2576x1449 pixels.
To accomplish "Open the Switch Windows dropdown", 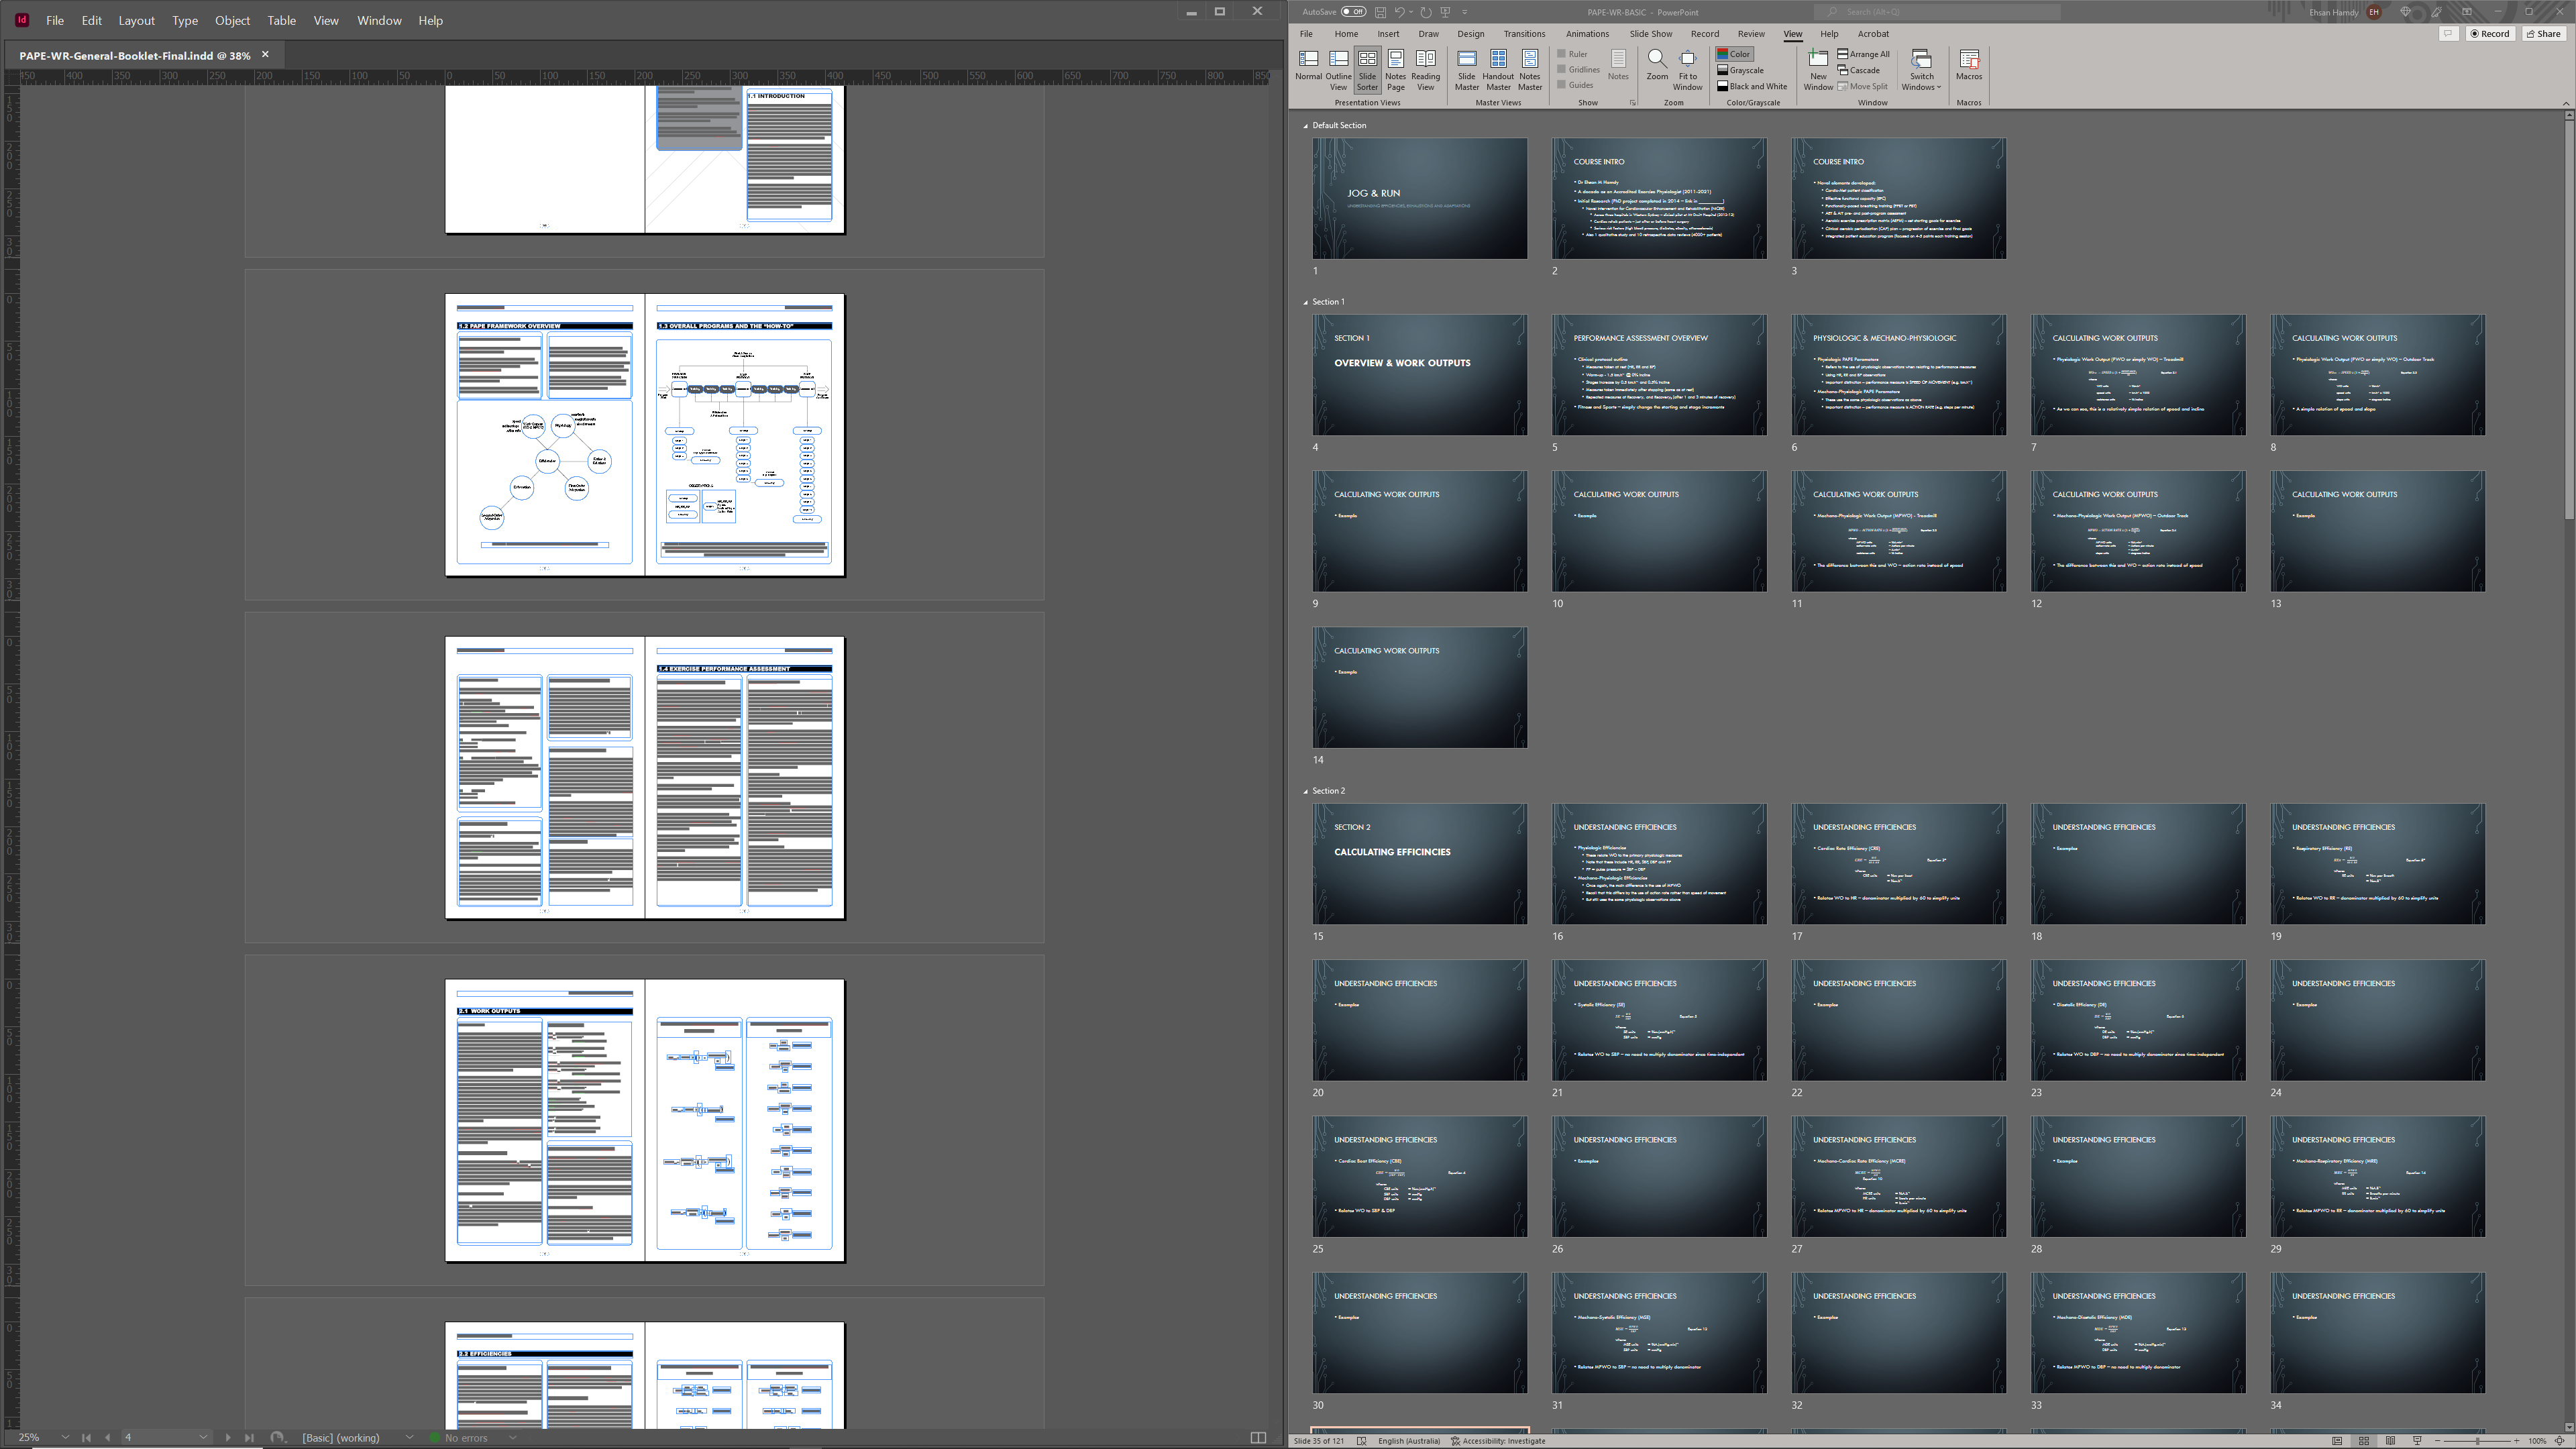I will (1921, 70).
